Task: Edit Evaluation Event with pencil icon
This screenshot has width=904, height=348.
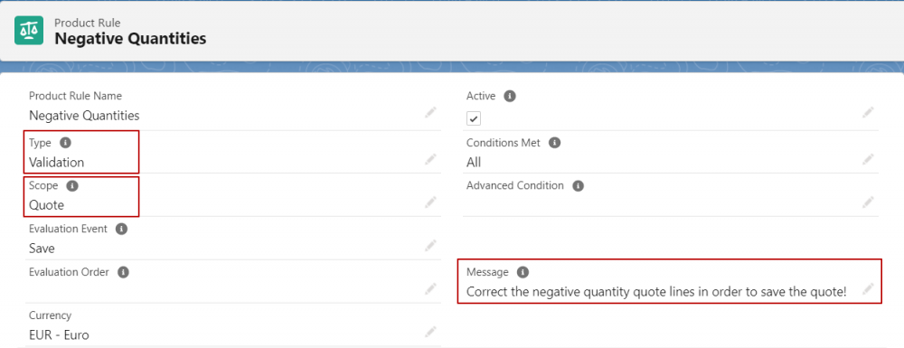Action: [430, 246]
